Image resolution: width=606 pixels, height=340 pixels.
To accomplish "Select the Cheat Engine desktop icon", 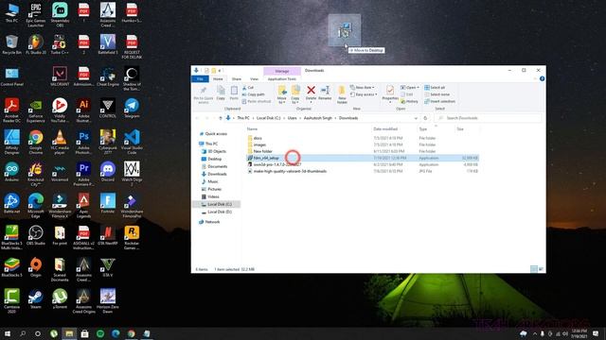I will 107,76.
